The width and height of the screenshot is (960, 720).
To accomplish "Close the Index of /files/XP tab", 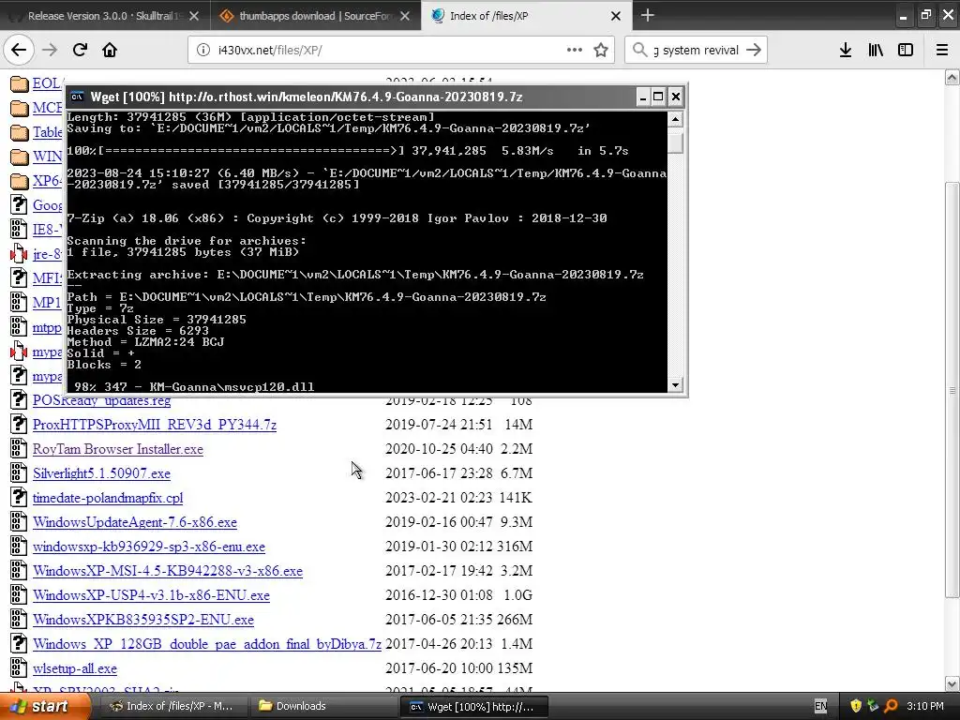I will click(616, 16).
